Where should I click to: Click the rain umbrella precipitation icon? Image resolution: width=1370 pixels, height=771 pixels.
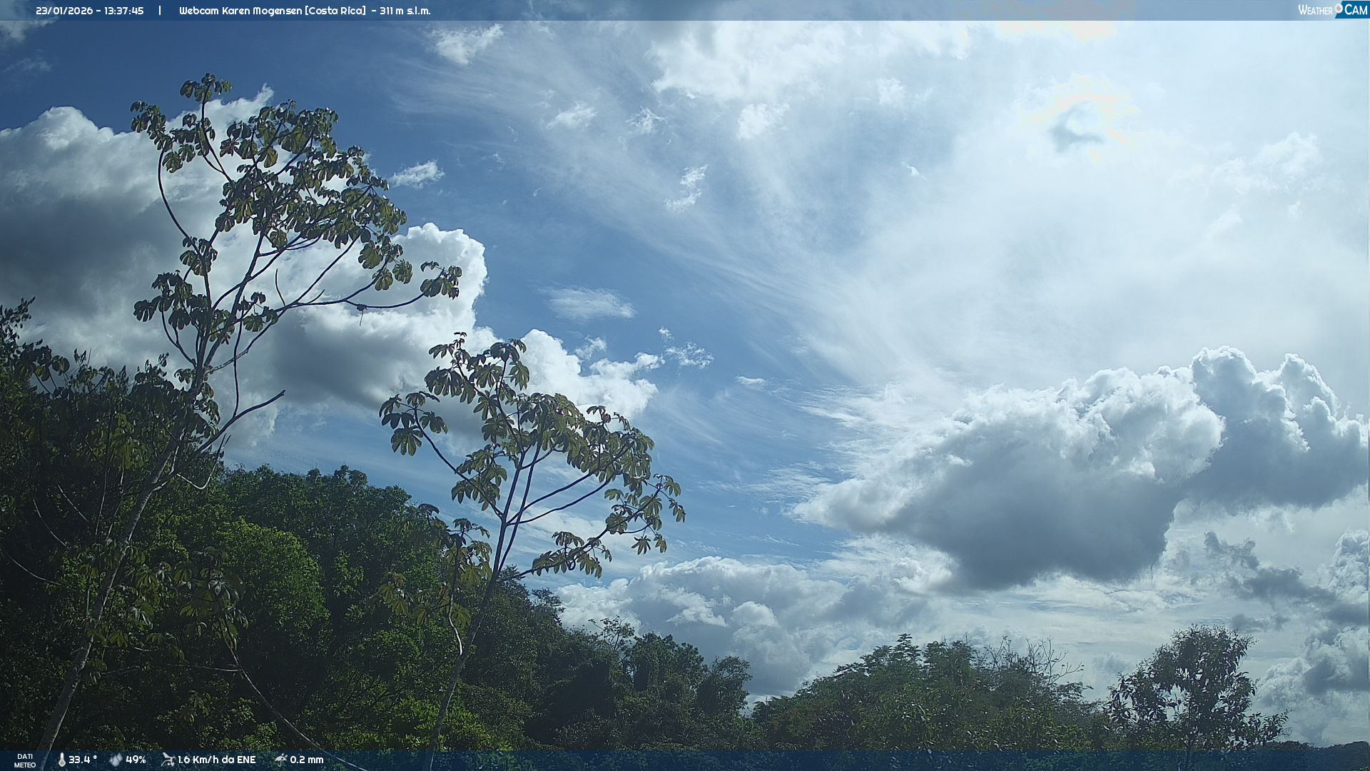tap(280, 760)
